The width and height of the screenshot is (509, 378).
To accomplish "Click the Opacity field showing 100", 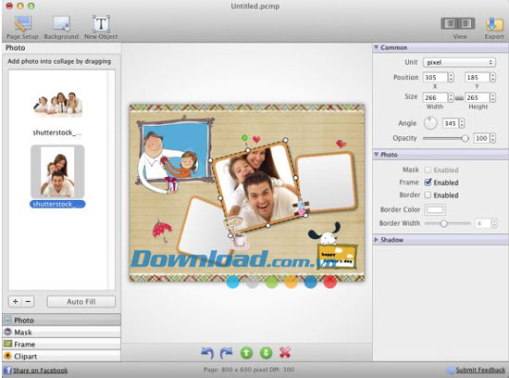I will point(481,138).
